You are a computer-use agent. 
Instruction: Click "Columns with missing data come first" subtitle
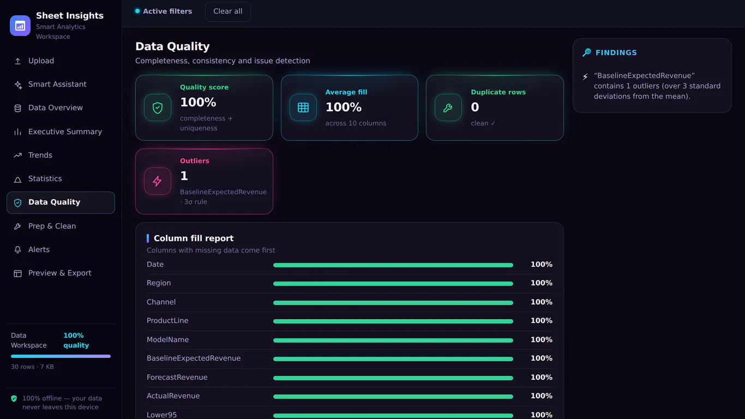(x=211, y=250)
